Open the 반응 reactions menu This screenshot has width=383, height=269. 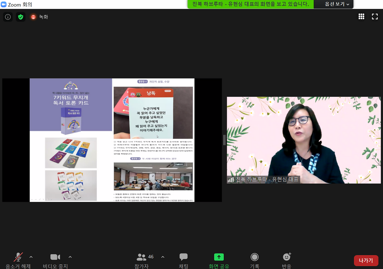click(287, 260)
